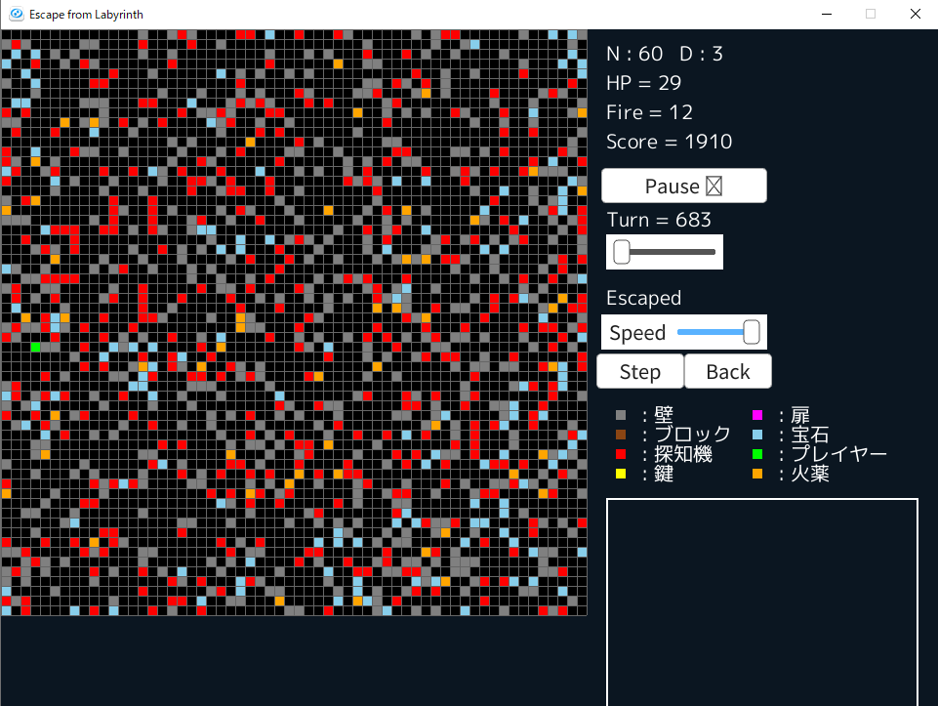Click the Step button
Image resolution: width=938 pixels, height=706 pixels.
tap(640, 371)
